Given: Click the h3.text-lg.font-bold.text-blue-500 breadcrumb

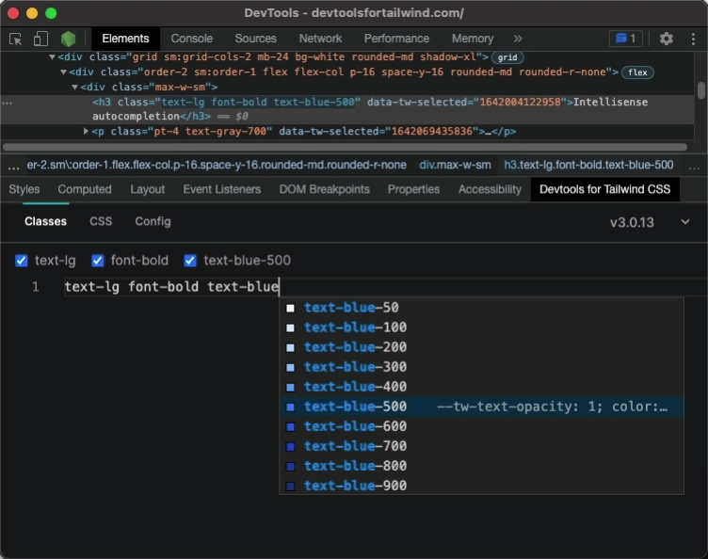Looking at the screenshot, I should 588,165.
